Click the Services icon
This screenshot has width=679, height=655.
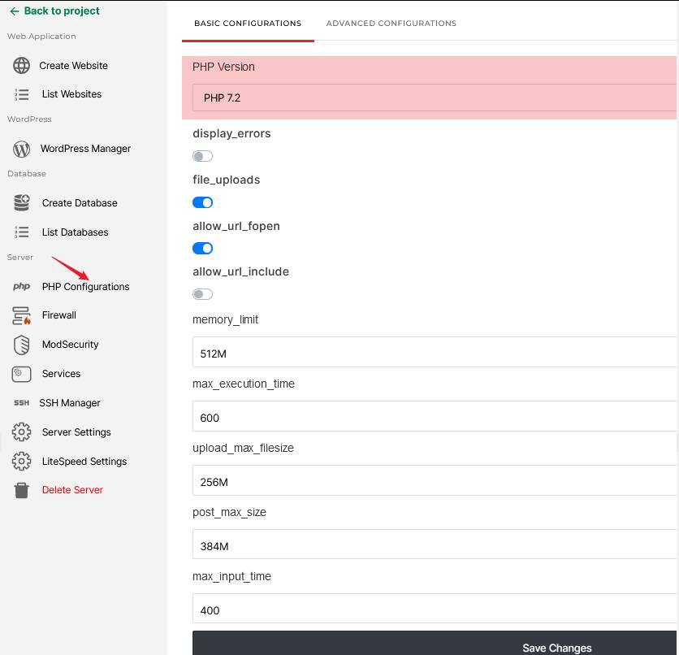(21, 374)
